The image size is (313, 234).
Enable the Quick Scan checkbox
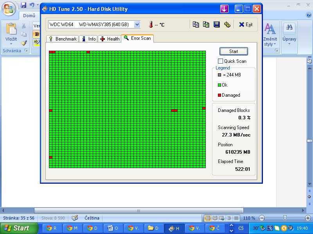tap(220, 61)
